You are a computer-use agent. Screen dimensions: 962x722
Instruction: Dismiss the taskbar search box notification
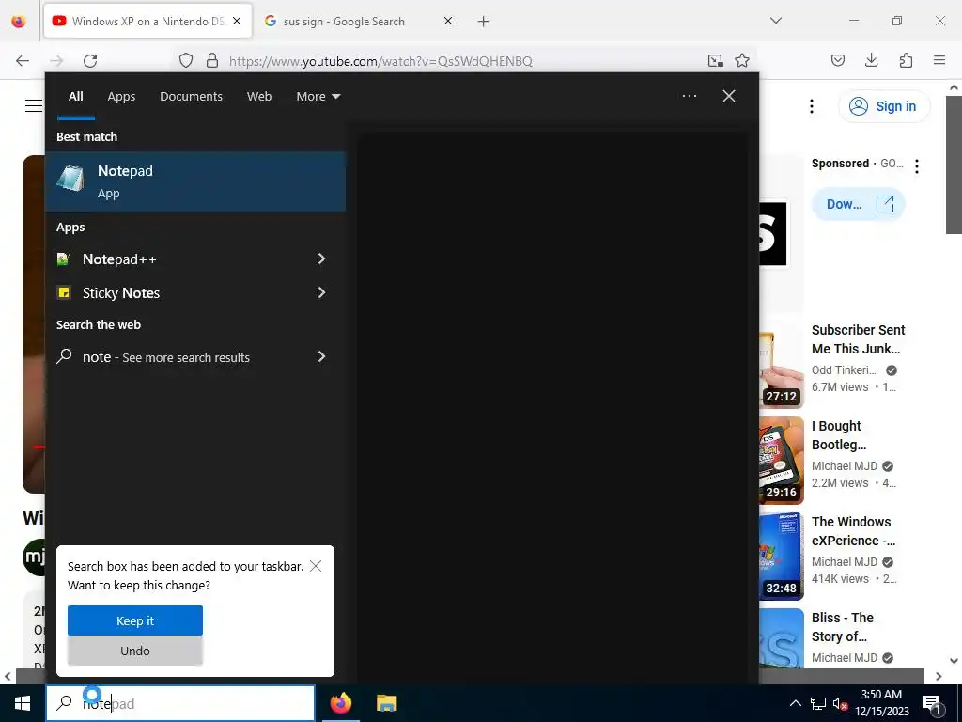[x=316, y=566]
